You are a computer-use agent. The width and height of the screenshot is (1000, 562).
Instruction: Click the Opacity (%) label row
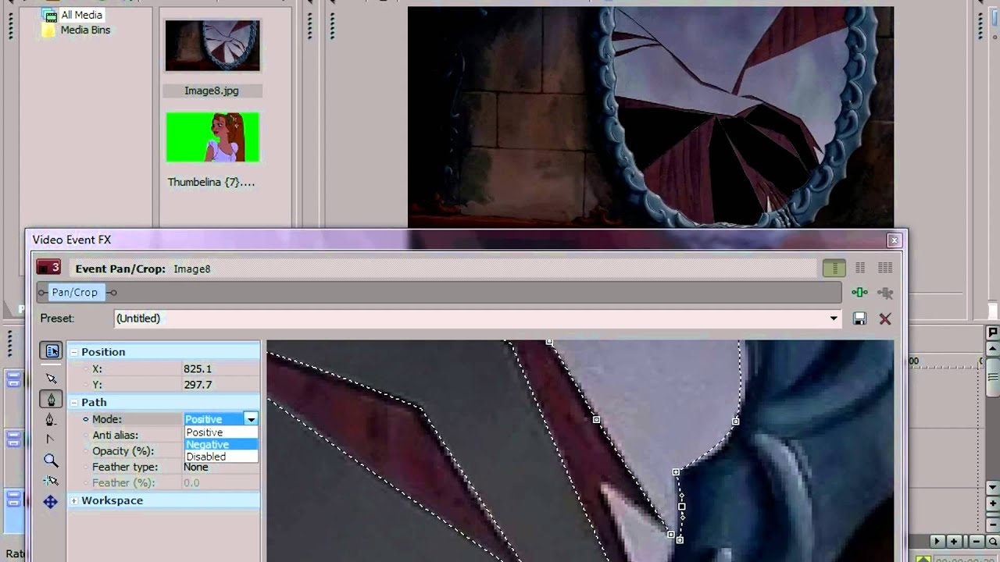(123, 451)
